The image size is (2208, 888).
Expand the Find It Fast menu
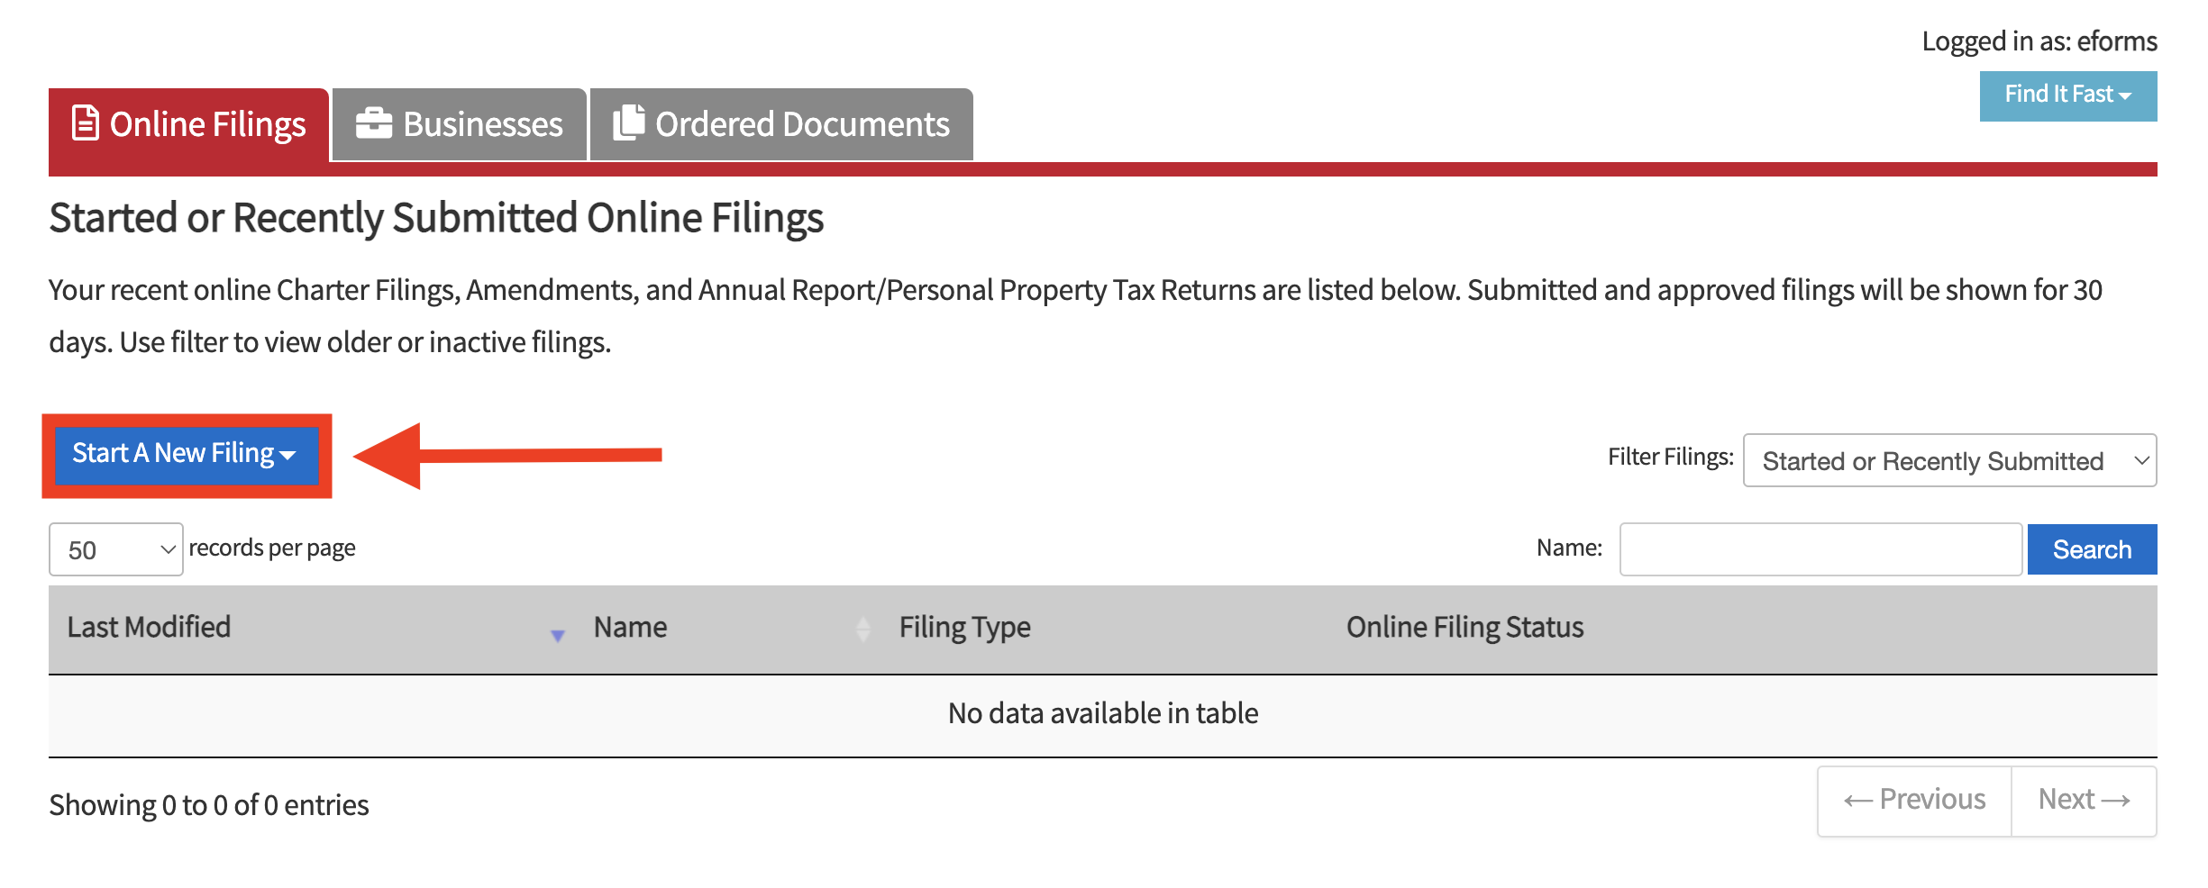2068,95
